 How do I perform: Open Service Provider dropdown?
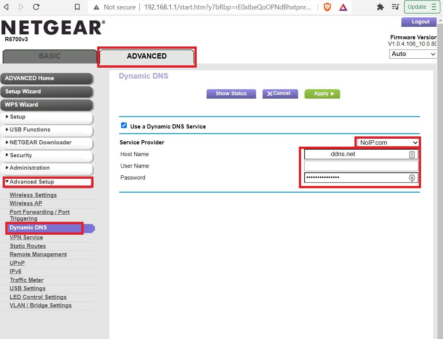(388, 143)
